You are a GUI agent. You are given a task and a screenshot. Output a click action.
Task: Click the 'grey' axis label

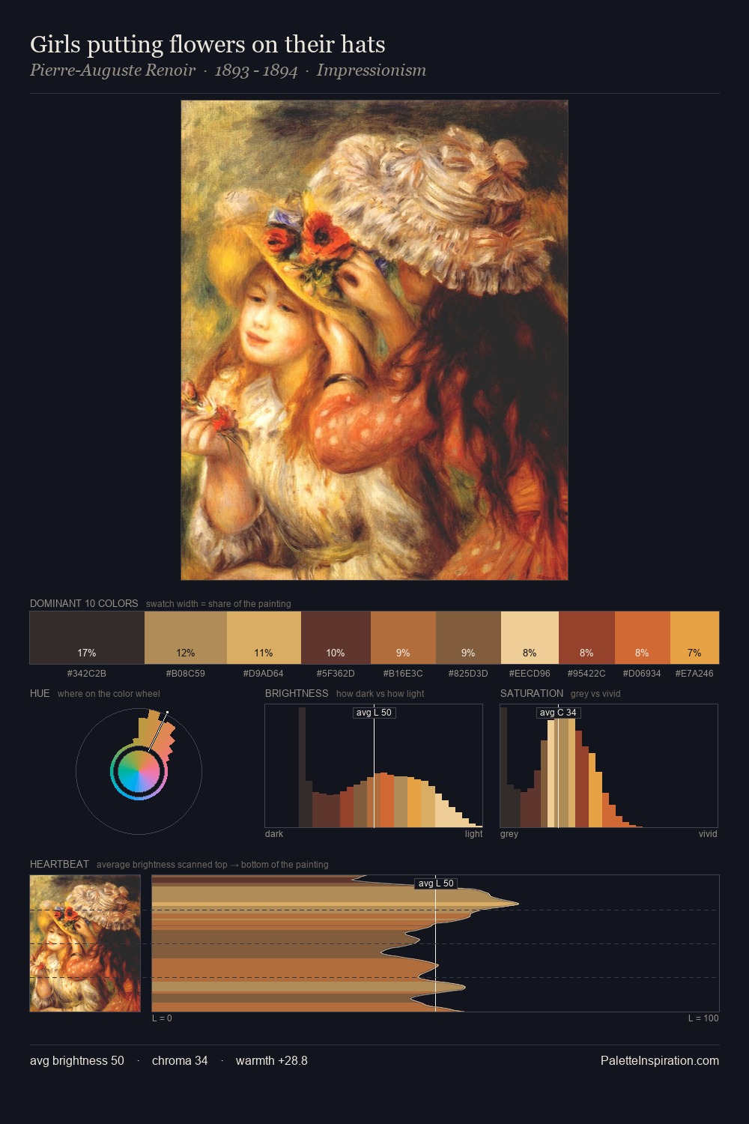click(x=509, y=834)
